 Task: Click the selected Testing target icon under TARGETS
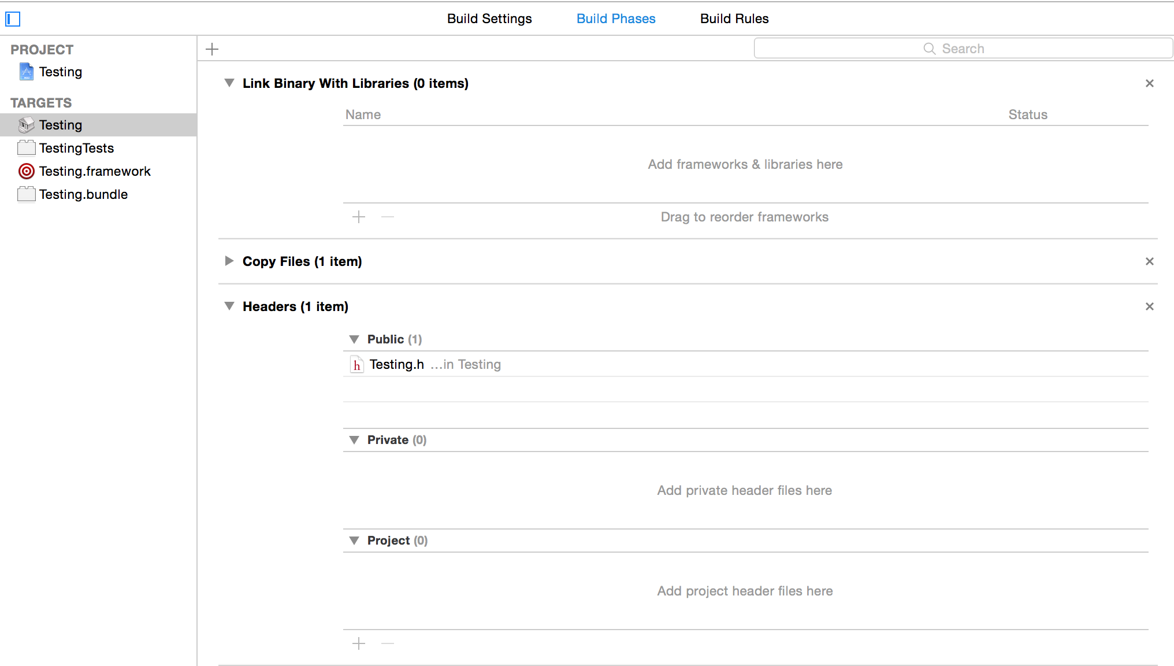coord(27,125)
